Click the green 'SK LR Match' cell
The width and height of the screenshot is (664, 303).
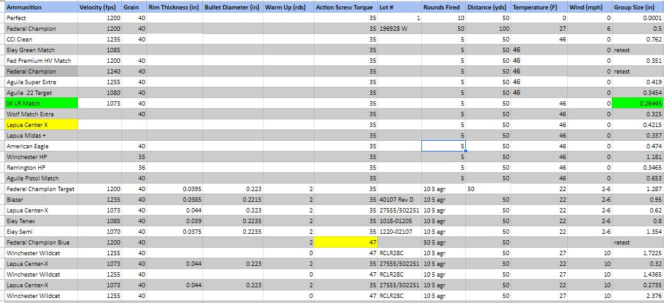click(x=42, y=103)
